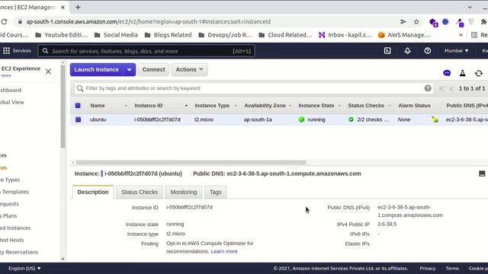Click the sidebar vertical scrollbar
This screenshot has width=488, height=274.
tap(63, 106)
